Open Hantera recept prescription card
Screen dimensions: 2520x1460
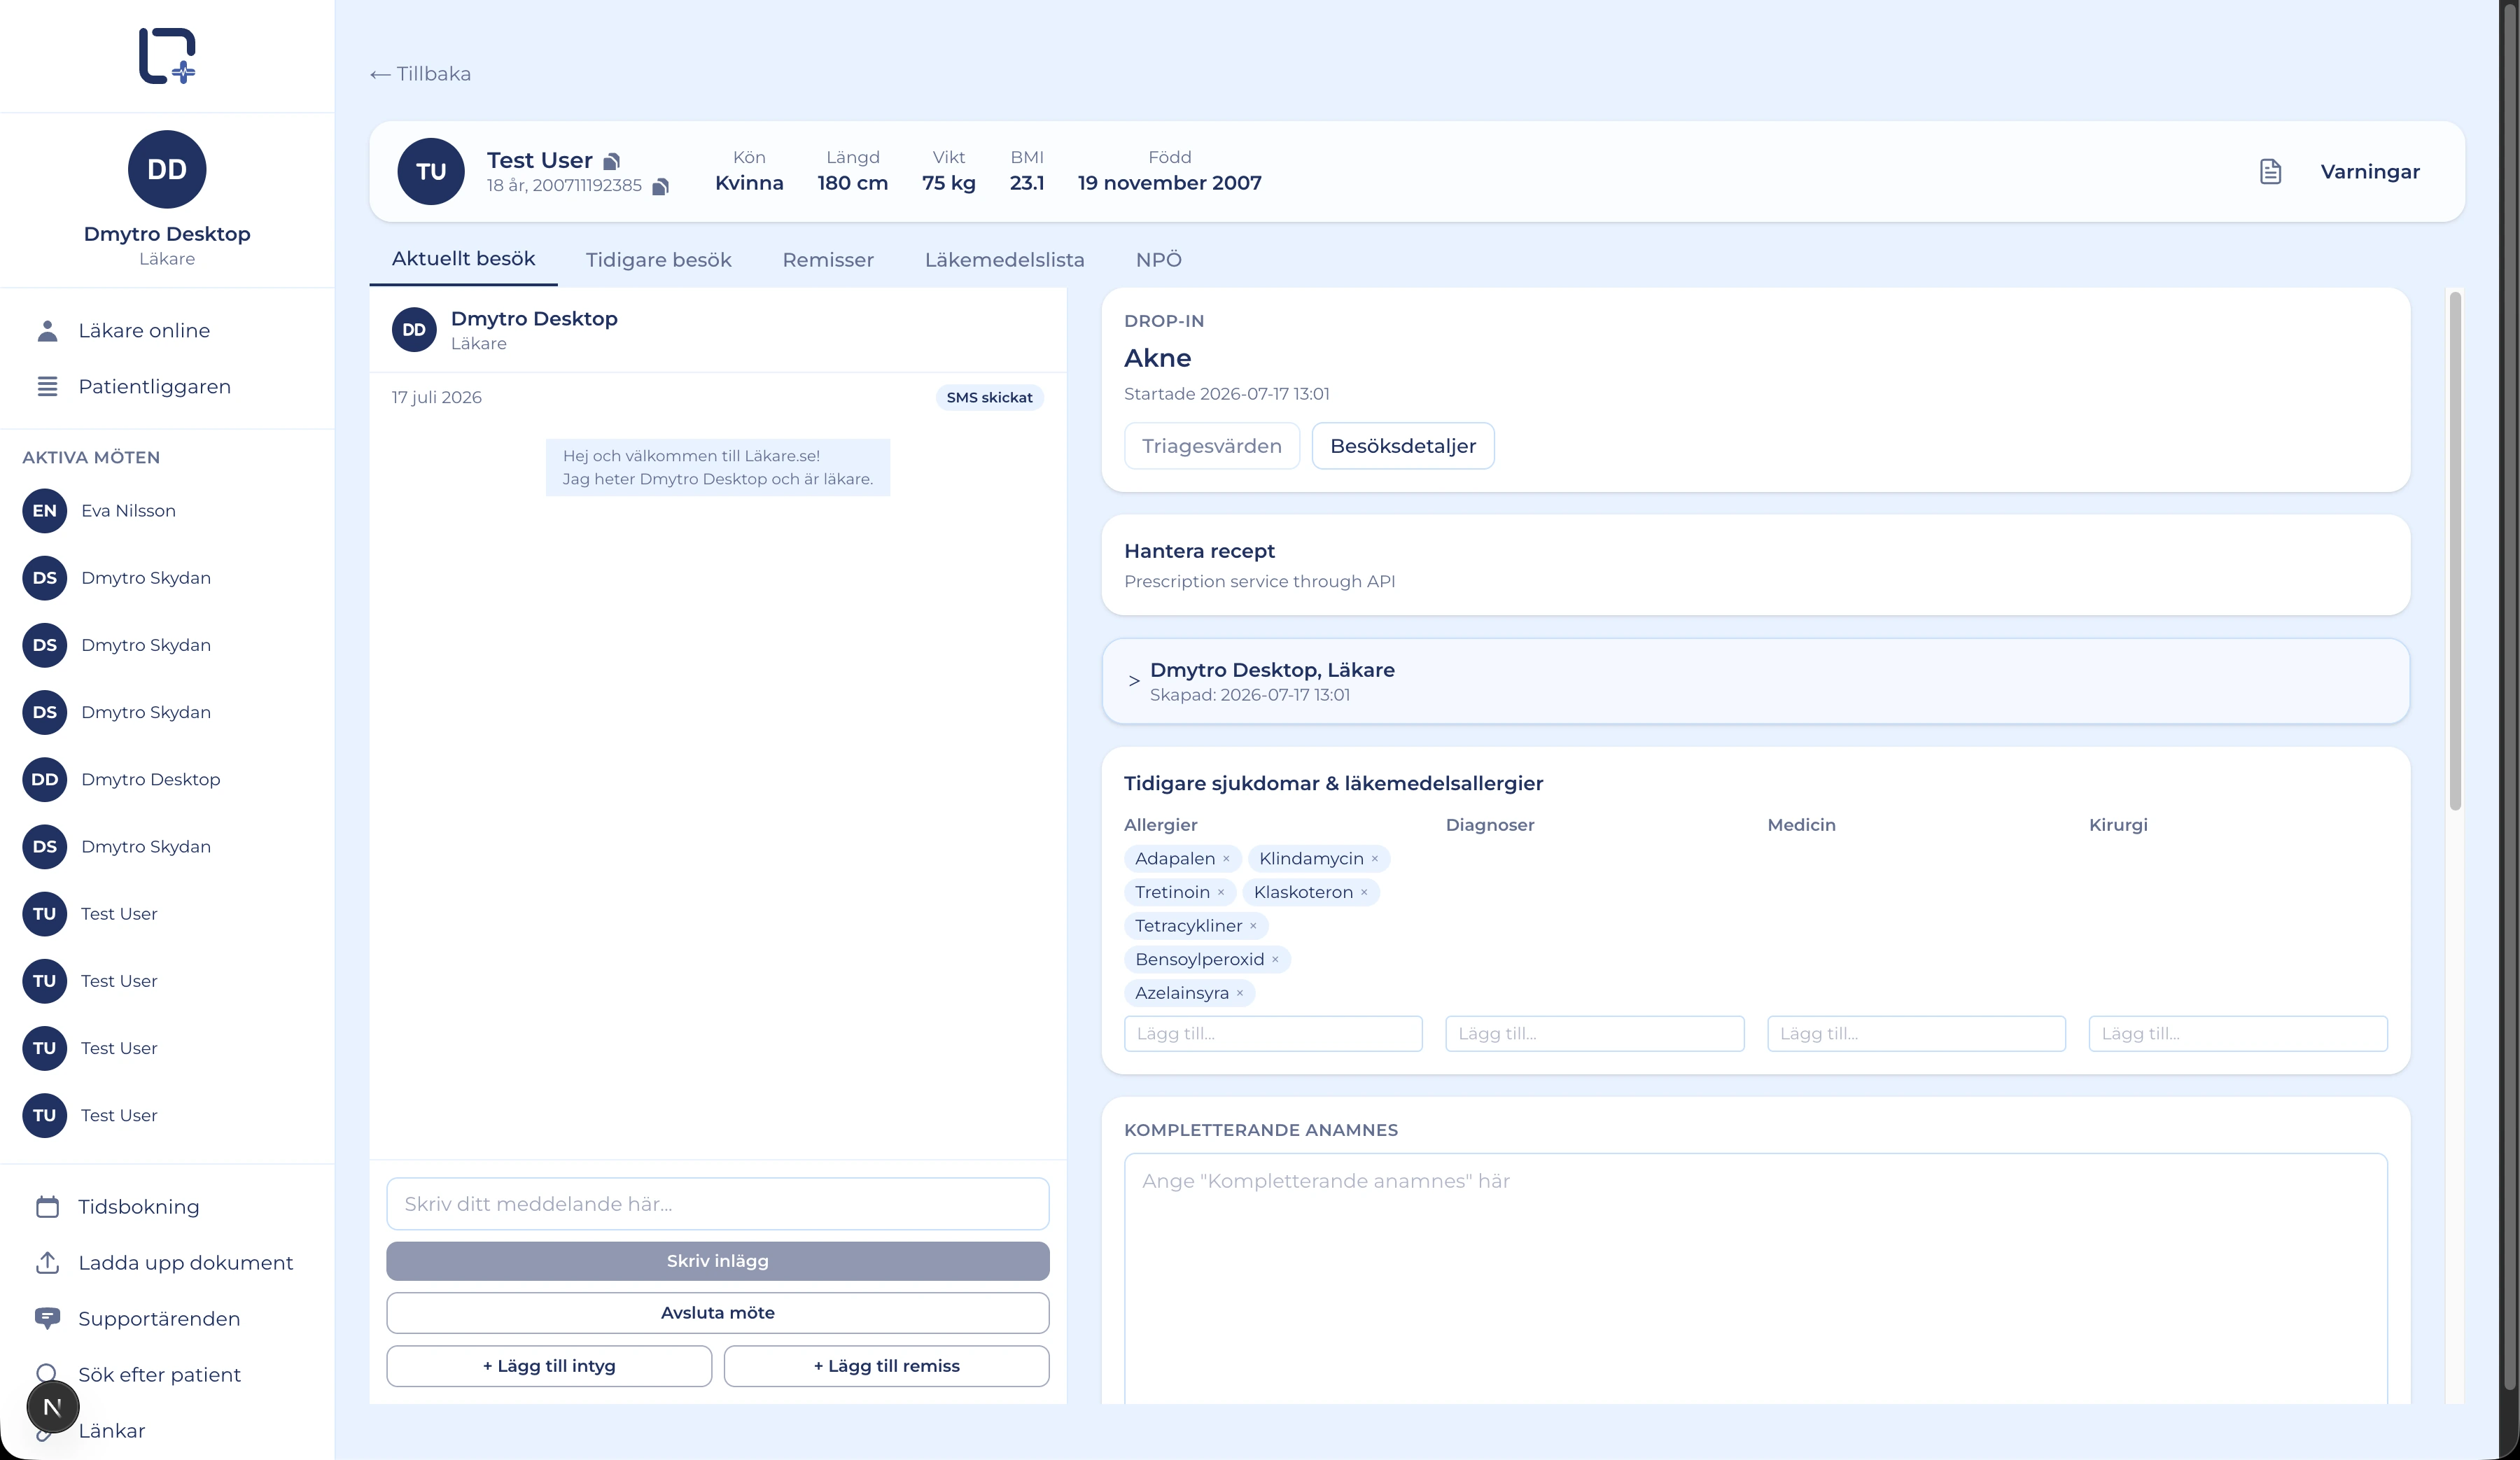(x=1755, y=565)
